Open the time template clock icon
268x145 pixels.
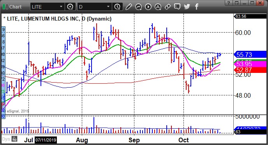(x=117, y=7)
